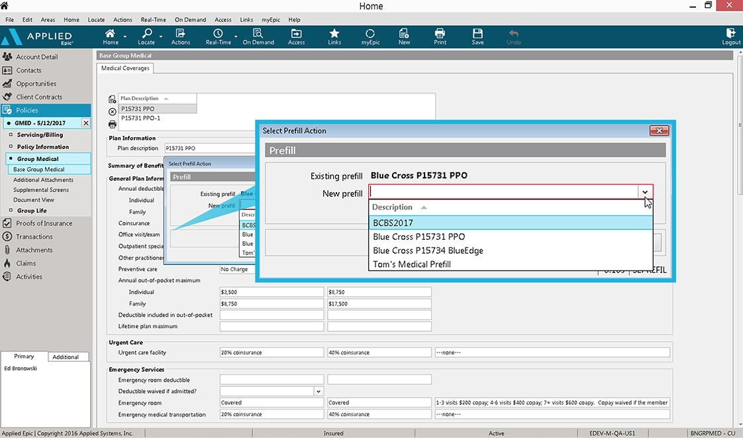
Task: Click the Logout icon
Action: click(730, 36)
